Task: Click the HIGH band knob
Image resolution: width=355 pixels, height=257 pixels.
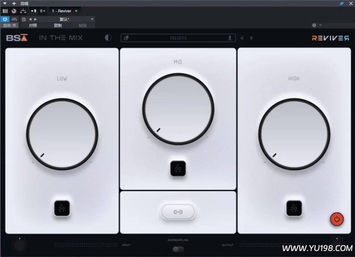Action: coord(294,134)
